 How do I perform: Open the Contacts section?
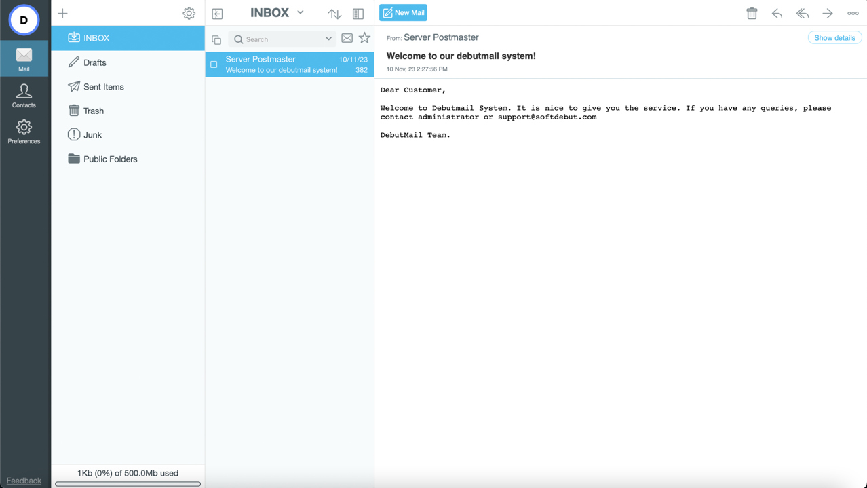pos(24,96)
